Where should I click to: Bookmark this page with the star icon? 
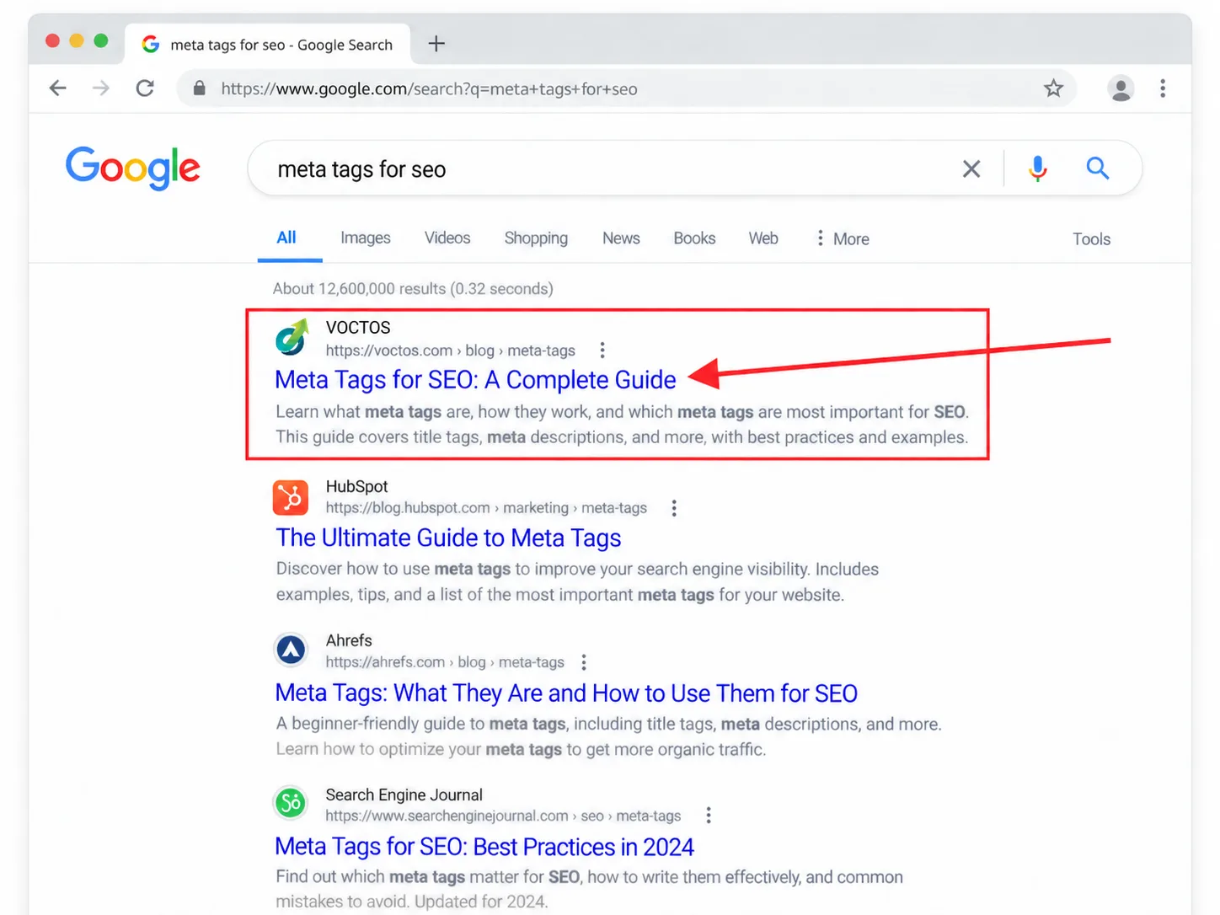pos(1053,88)
